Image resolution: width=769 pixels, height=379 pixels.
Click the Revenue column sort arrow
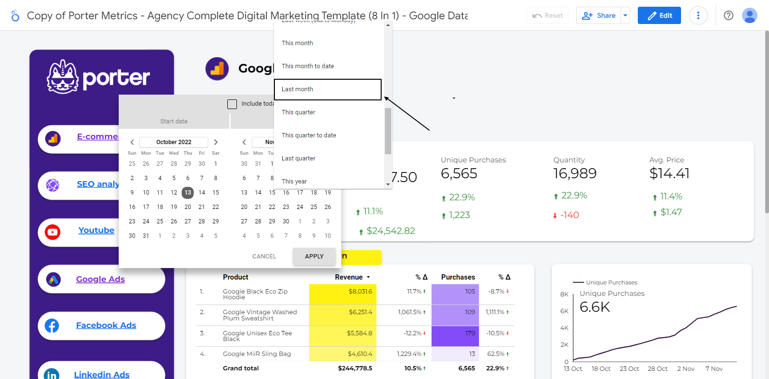pyautogui.click(x=368, y=278)
